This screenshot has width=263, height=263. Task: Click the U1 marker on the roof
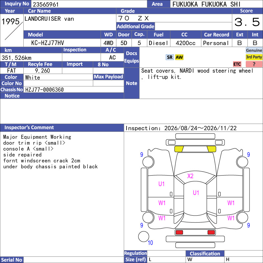pos(196,193)
